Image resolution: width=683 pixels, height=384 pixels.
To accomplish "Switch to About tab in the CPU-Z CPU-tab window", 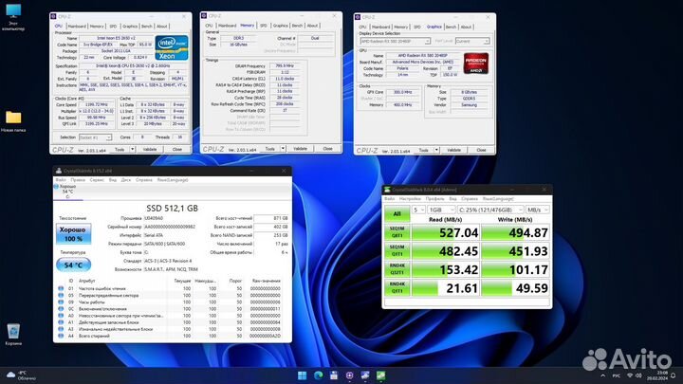I will [x=161, y=27].
